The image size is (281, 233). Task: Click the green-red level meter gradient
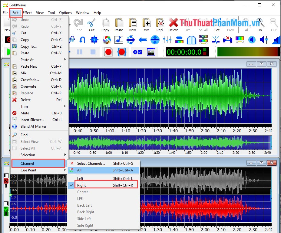248,52
